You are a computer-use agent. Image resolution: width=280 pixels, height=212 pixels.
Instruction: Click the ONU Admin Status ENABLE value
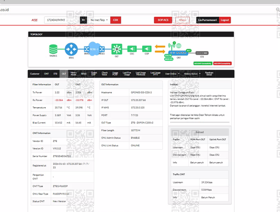[x=135, y=138]
